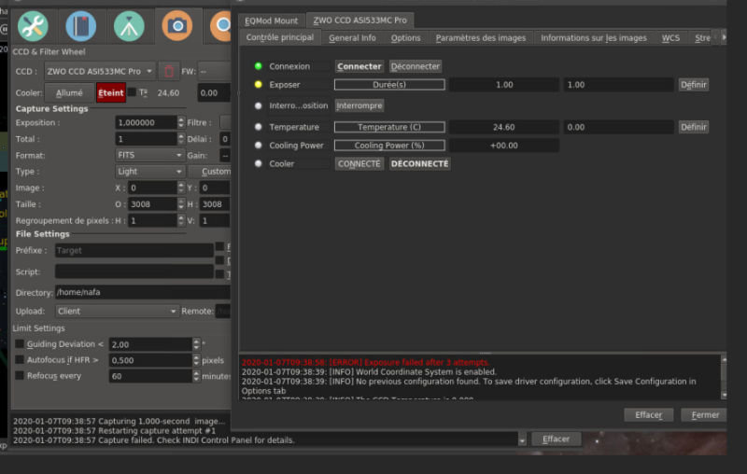This screenshot has height=474, width=747.
Task: Click the Refocus every spinner arrows
Action: pyautogui.click(x=196, y=376)
